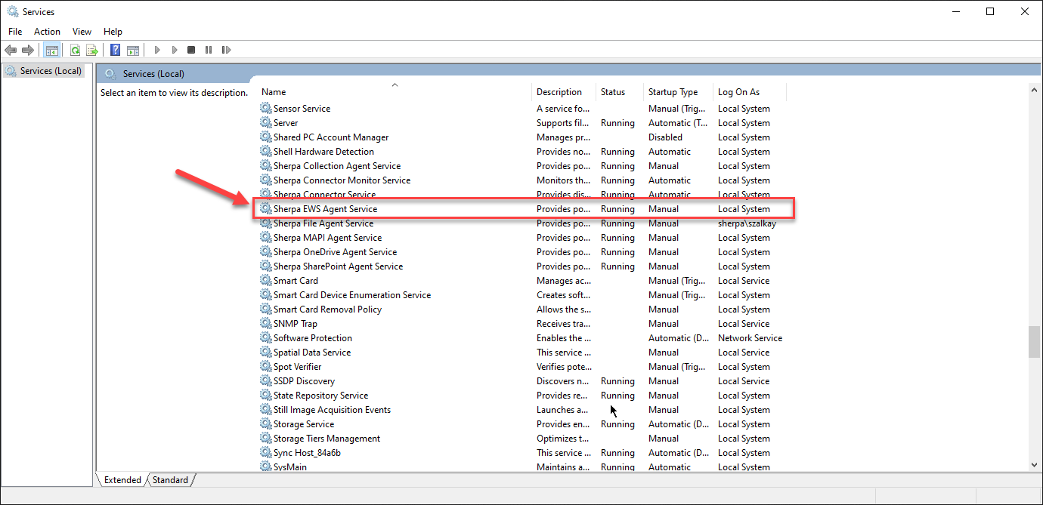Open Help via blue question mark icon
The height and width of the screenshot is (505, 1043).
[x=115, y=51]
